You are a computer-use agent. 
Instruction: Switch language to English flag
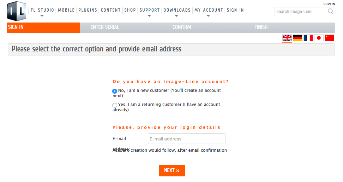click(287, 38)
